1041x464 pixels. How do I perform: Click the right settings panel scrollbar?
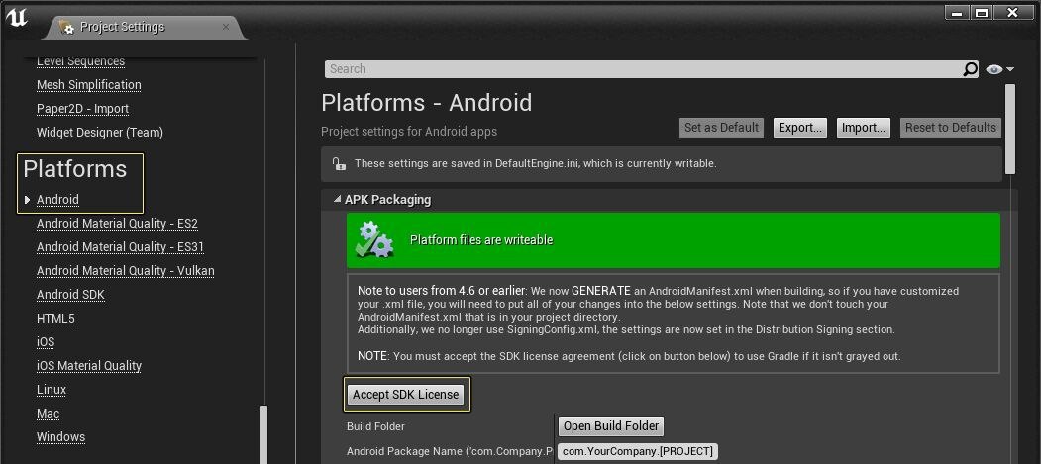[1010, 130]
